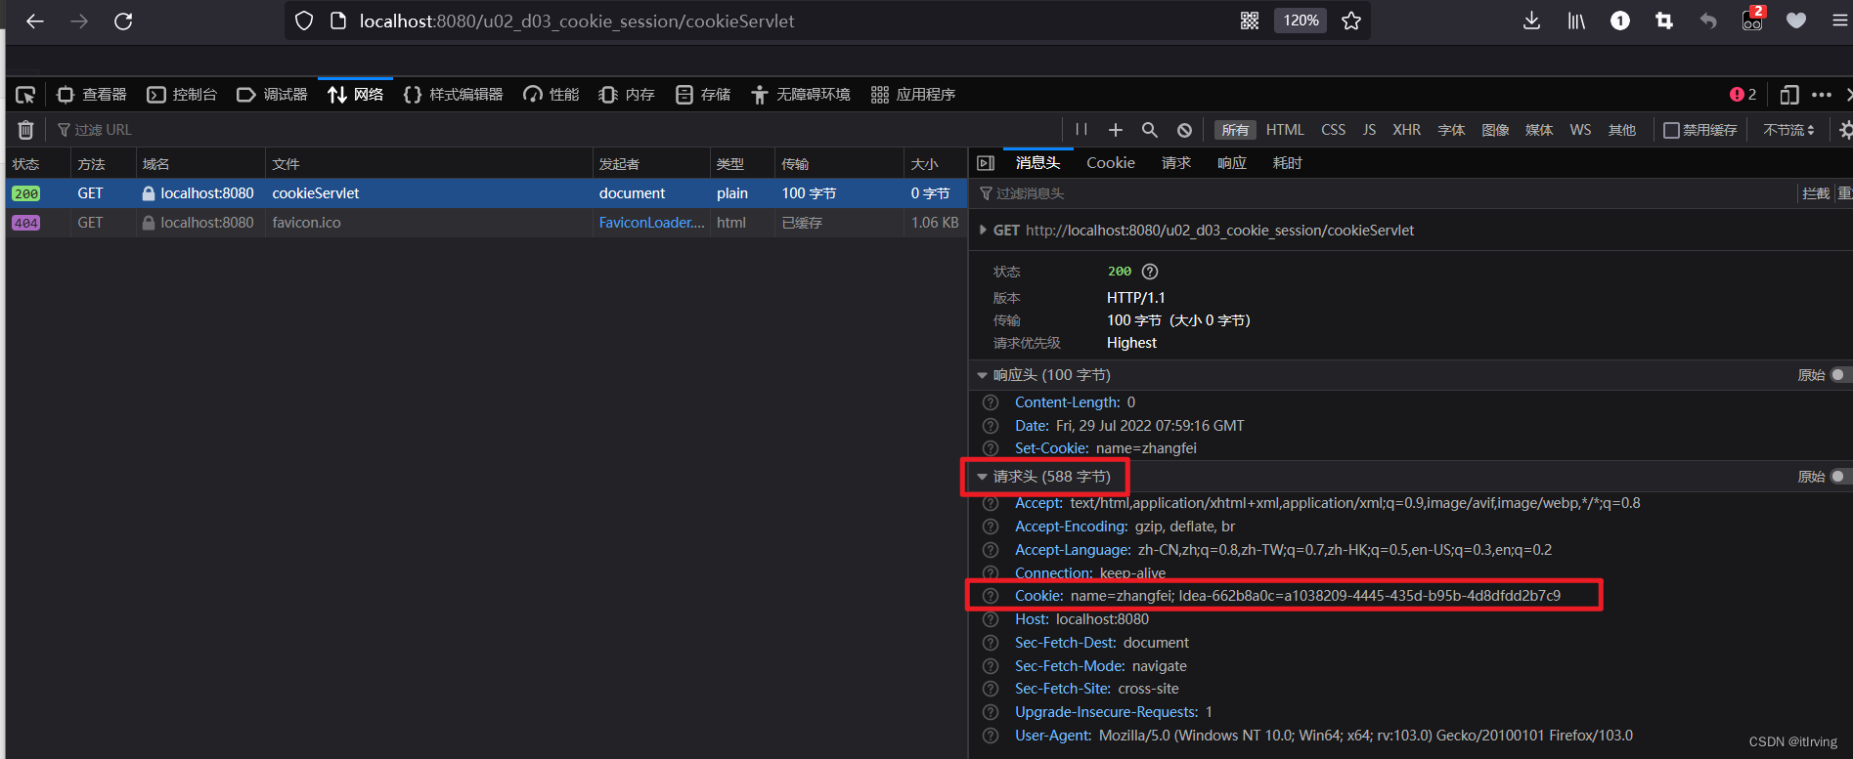Filter requests by All type

click(1235, 130)
